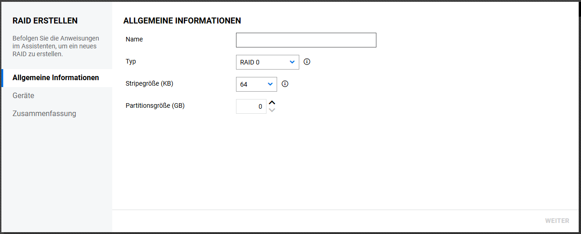
Task: Click the Partitionsgröße (GB) label
Action: point(155,105)
